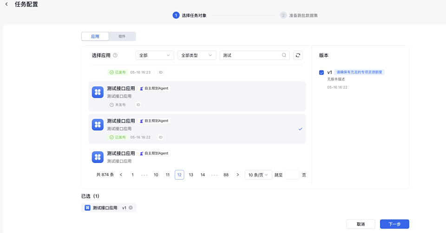Deselect the checked 测试接口应用 row
Viewport: 446px width, 233px height.
tap(197, 129)
